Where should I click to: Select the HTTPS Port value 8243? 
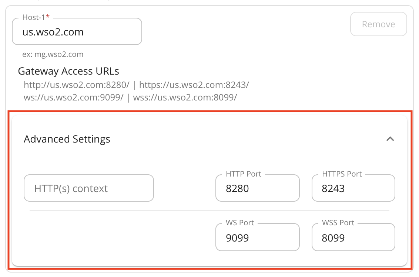pyautogui.click(x=353, y=188)
